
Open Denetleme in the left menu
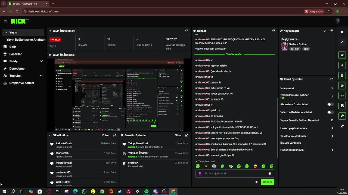point(23,69)
